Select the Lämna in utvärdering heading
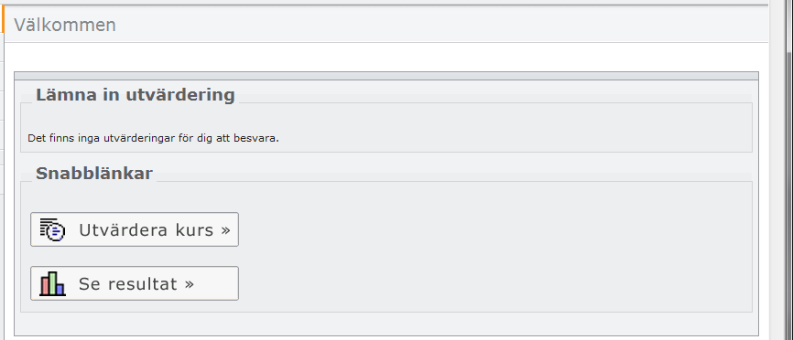793x340 pixels. (x=135, y=94)
